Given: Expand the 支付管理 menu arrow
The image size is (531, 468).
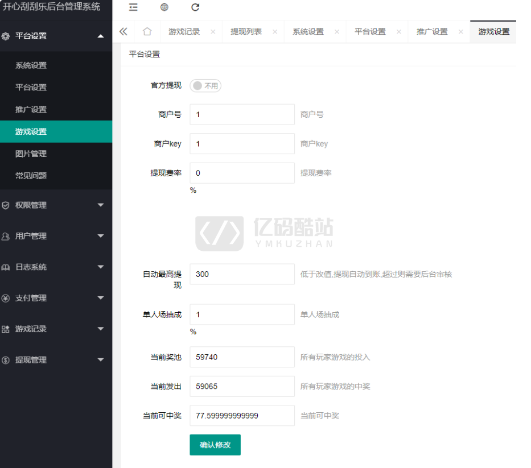Looking at the screenshot, I should pyautogui.click(x=101, y=298).
